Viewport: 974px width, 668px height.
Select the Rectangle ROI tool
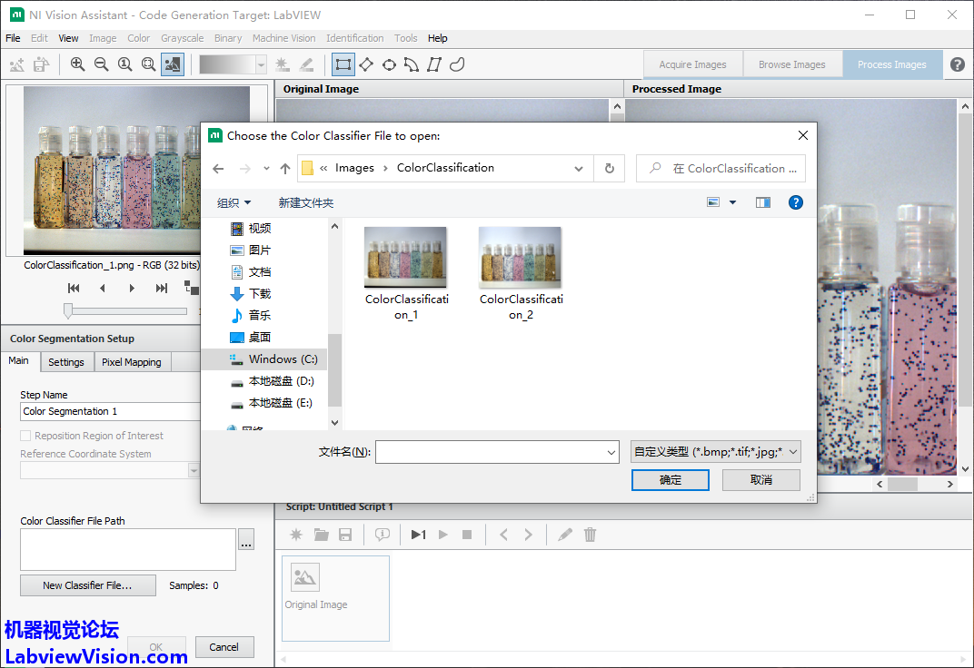(343, 64)
